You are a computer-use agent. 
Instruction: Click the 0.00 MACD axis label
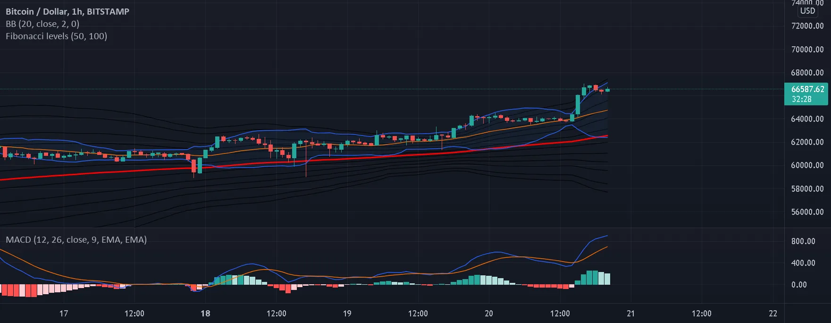point(799,284)
